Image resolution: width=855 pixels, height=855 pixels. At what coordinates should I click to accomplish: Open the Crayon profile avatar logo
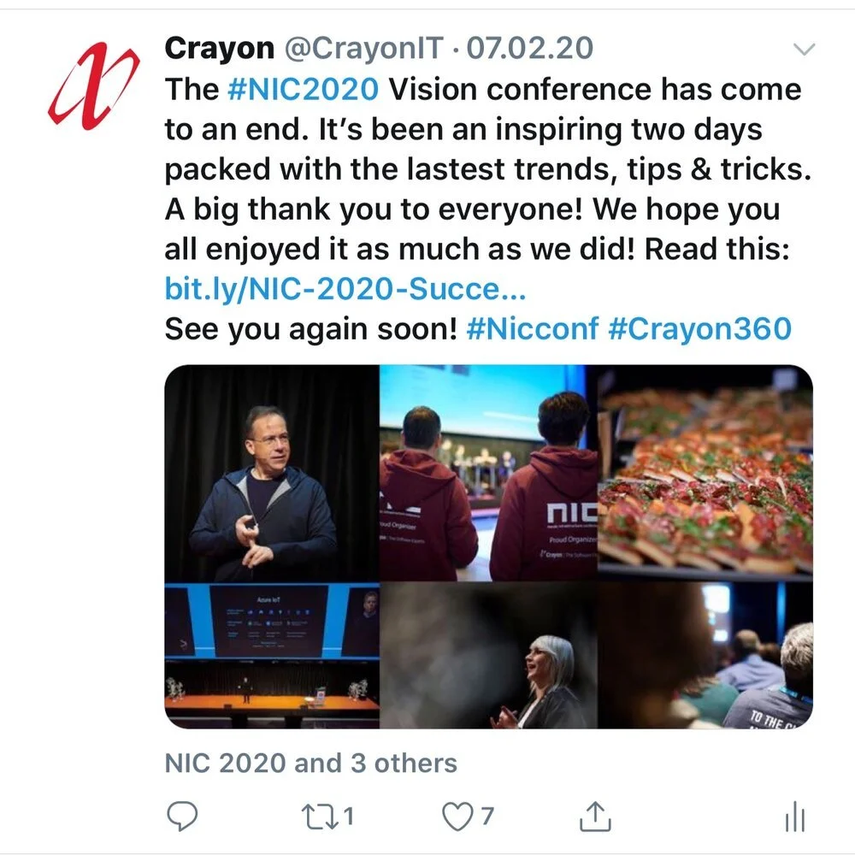click(94, 85)
